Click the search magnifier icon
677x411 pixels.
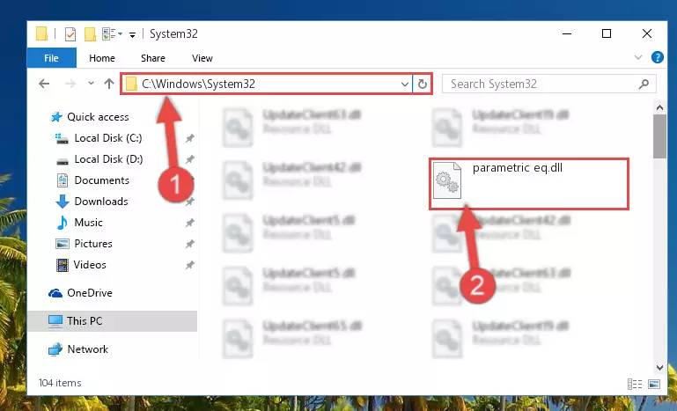pyautogui.click(x=644, y=84)
